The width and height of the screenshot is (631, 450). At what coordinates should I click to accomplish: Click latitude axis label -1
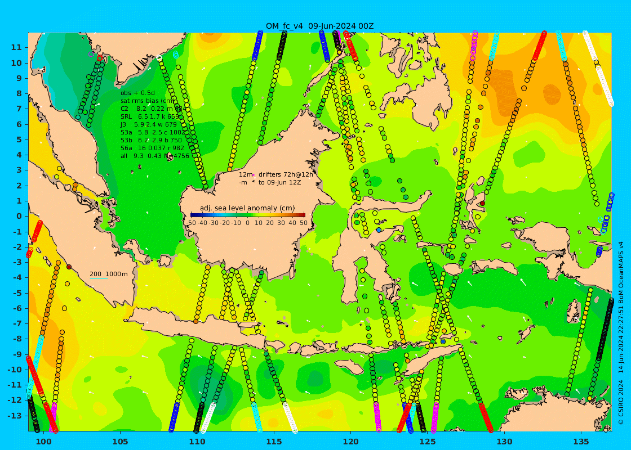point(17,231)
